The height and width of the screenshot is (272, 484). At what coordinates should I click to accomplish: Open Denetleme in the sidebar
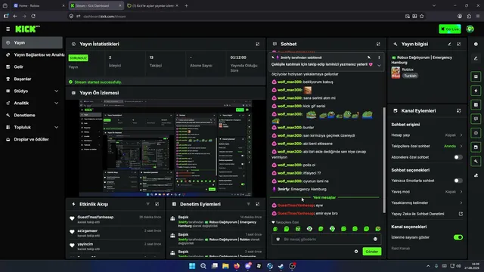pos(33,115)
